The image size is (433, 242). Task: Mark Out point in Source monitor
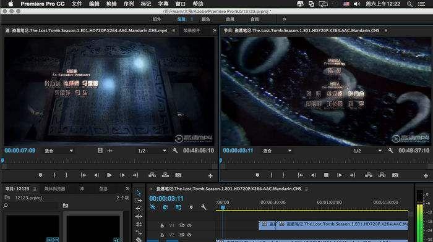point(66,175)
